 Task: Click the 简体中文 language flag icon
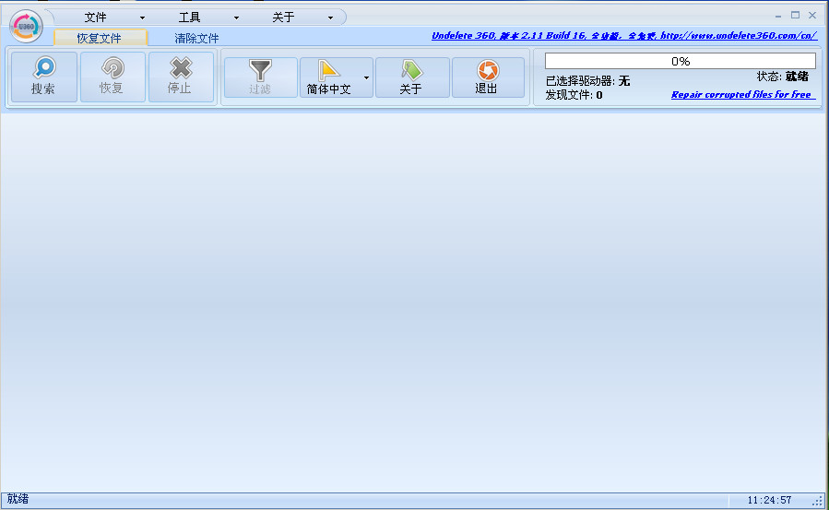(x=328, y=70)
